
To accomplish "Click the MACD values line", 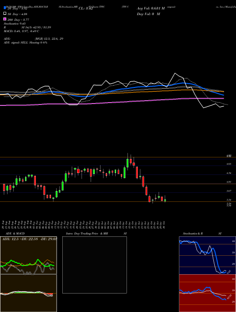I will point(21,31).
